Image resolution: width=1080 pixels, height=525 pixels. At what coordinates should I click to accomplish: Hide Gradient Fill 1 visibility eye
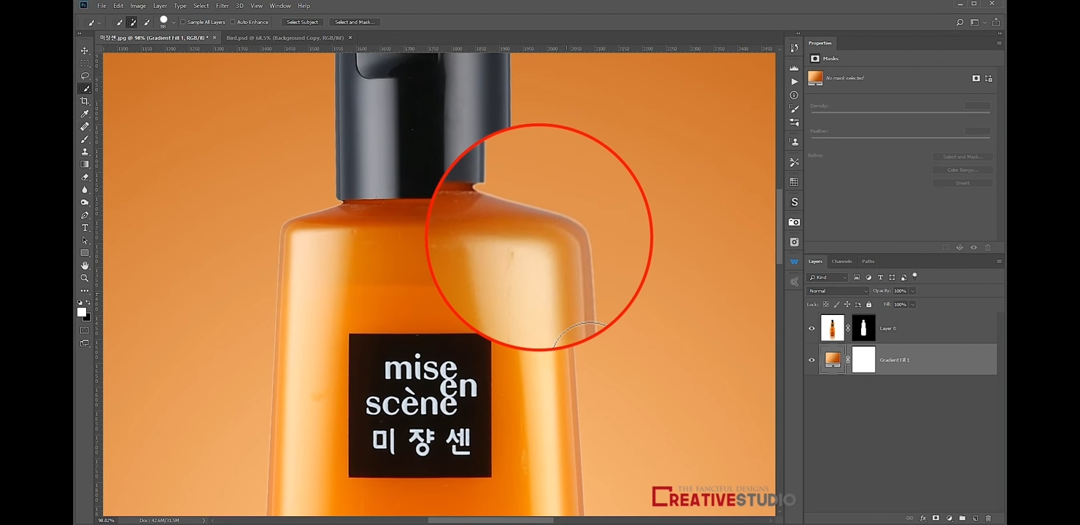(x=811, y=359)
